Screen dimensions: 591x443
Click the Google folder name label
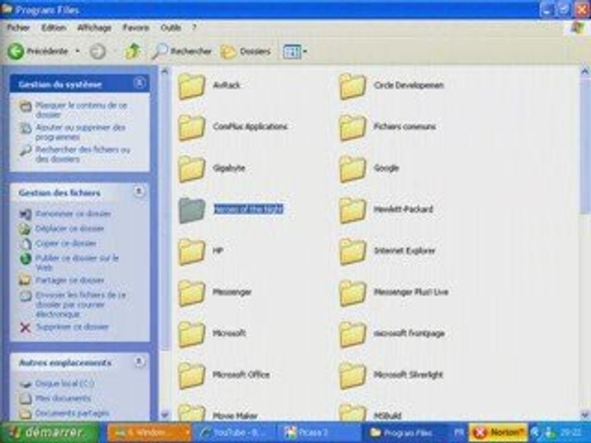(386, 168)
